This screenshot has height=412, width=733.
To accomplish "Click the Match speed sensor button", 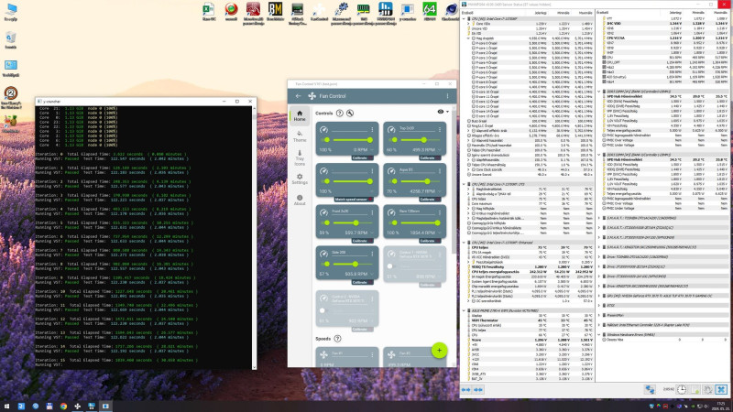I will (x=353, y=200).
